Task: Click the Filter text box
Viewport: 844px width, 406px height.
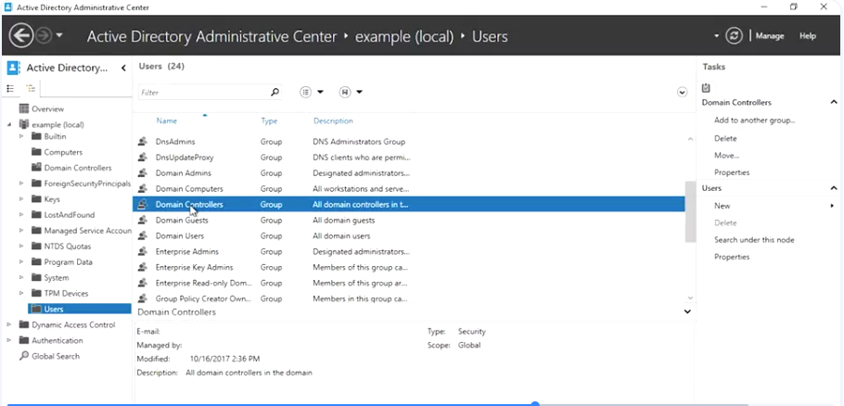Action: [x=203, y=93]
